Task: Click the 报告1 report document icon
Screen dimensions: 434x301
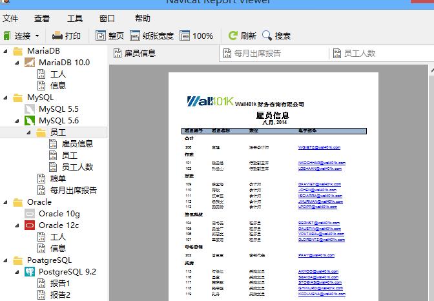Action: [41, 284]
